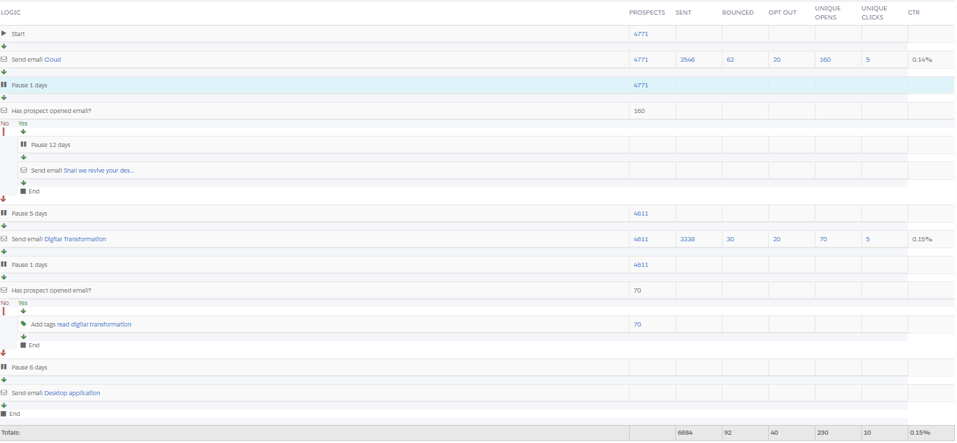957x443 pixels.
Task: Click the pause icon beside Pause 12 days
Action: coord(24,145)
